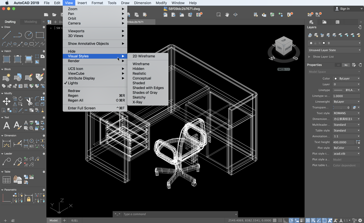Select the Rectangle drawing tool
Screen dimensions: 364x223
[x=40, y=35]
